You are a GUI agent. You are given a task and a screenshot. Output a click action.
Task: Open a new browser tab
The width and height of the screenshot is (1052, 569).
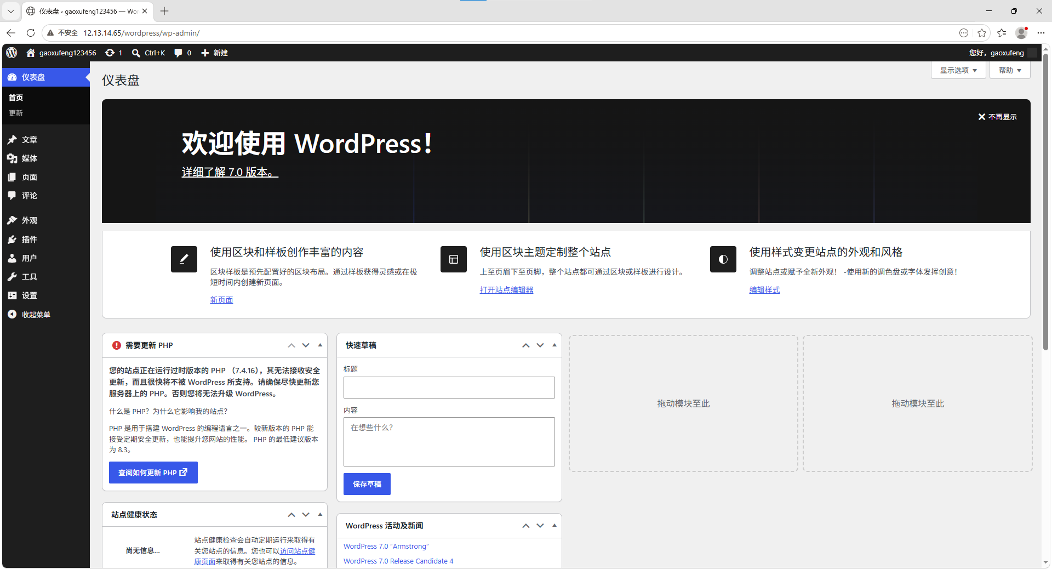(x=164, y=11)
